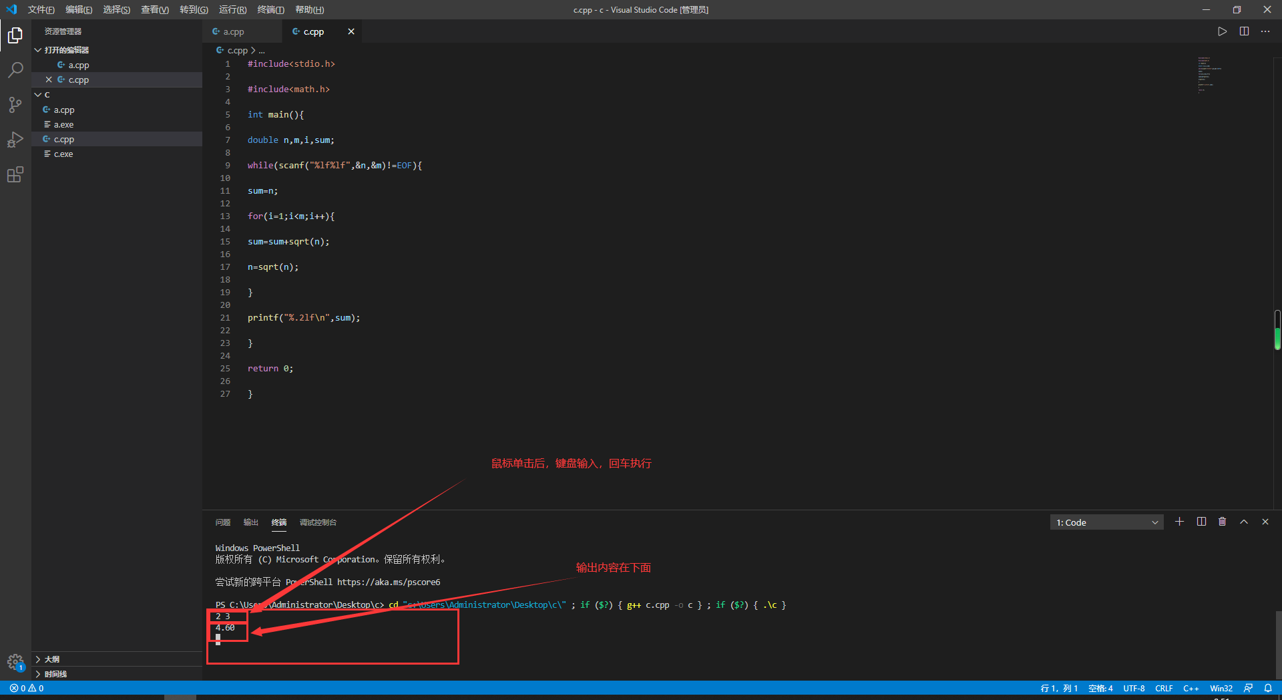Click the notifications bell in status bar
1282x700 pixels.
(x=1268, y=688)
